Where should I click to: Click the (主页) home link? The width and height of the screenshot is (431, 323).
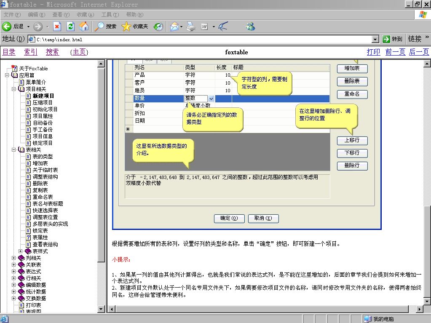79,52
